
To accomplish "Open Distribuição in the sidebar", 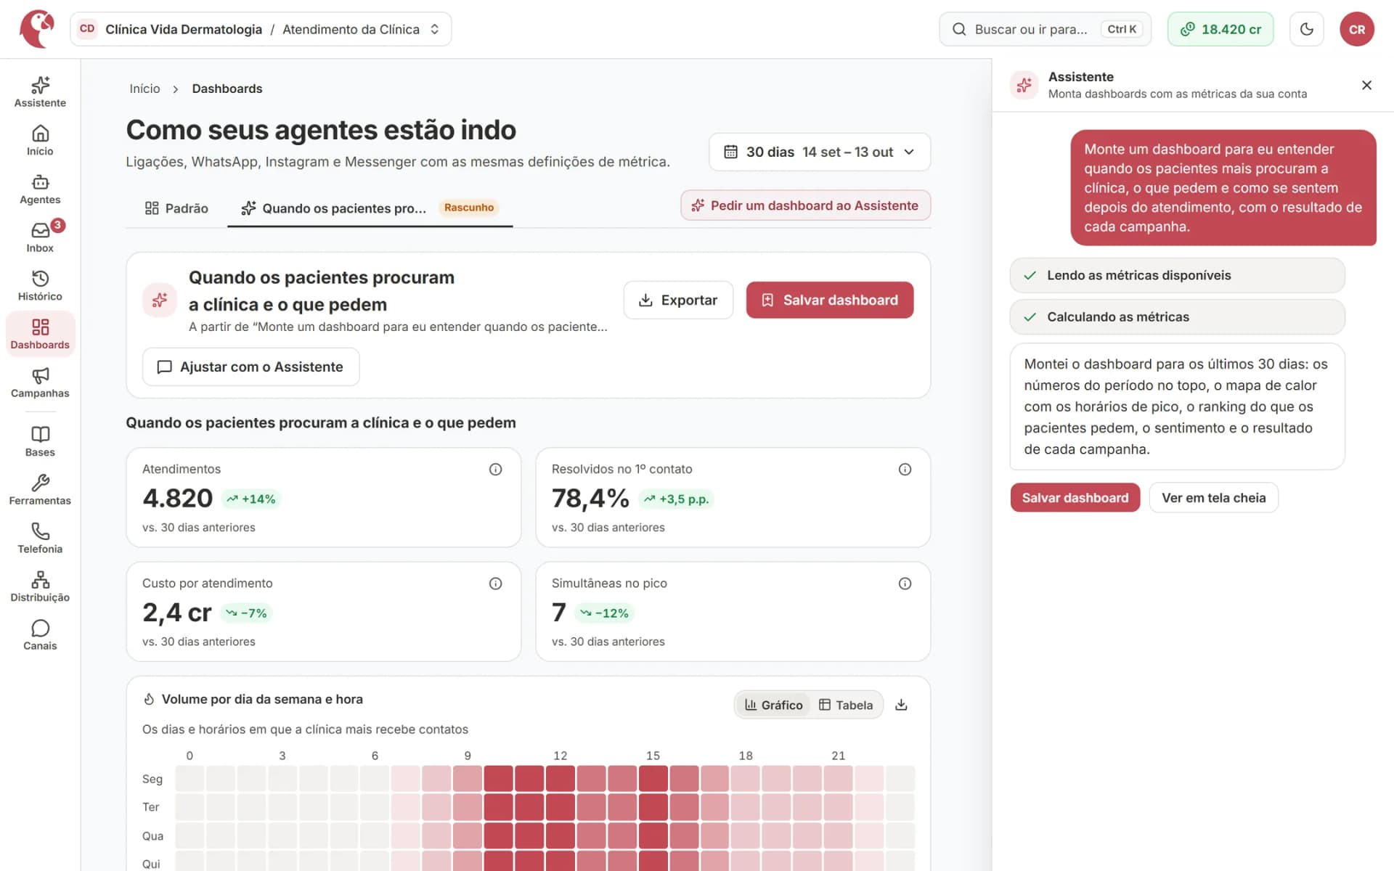I will pos(40,586).
